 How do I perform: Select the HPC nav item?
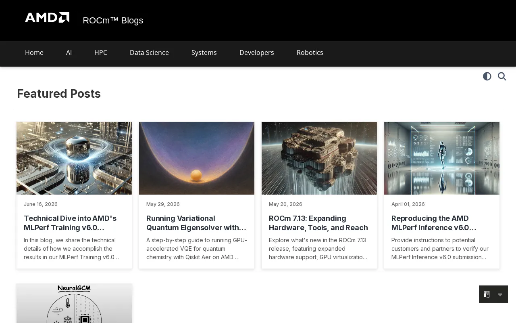point(101,52)
